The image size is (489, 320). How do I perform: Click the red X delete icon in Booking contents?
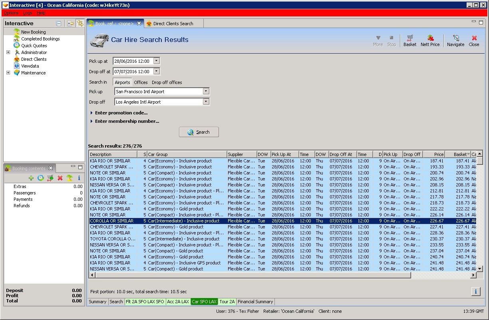(60, 178)
